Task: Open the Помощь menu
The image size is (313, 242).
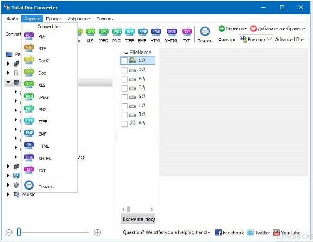Action: (104, 19)
